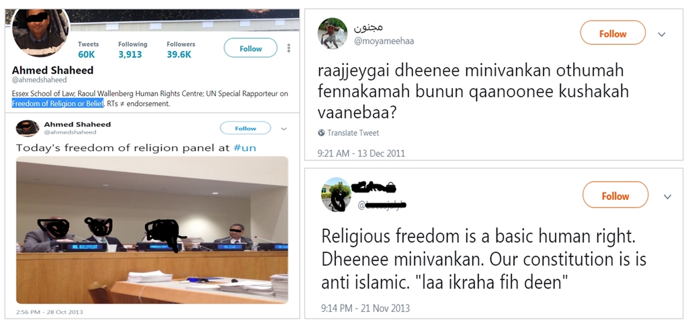The height and width of the screenshot is (326, 688).
Task: Click the @moyameehaa handle
Action: (384, 41)
